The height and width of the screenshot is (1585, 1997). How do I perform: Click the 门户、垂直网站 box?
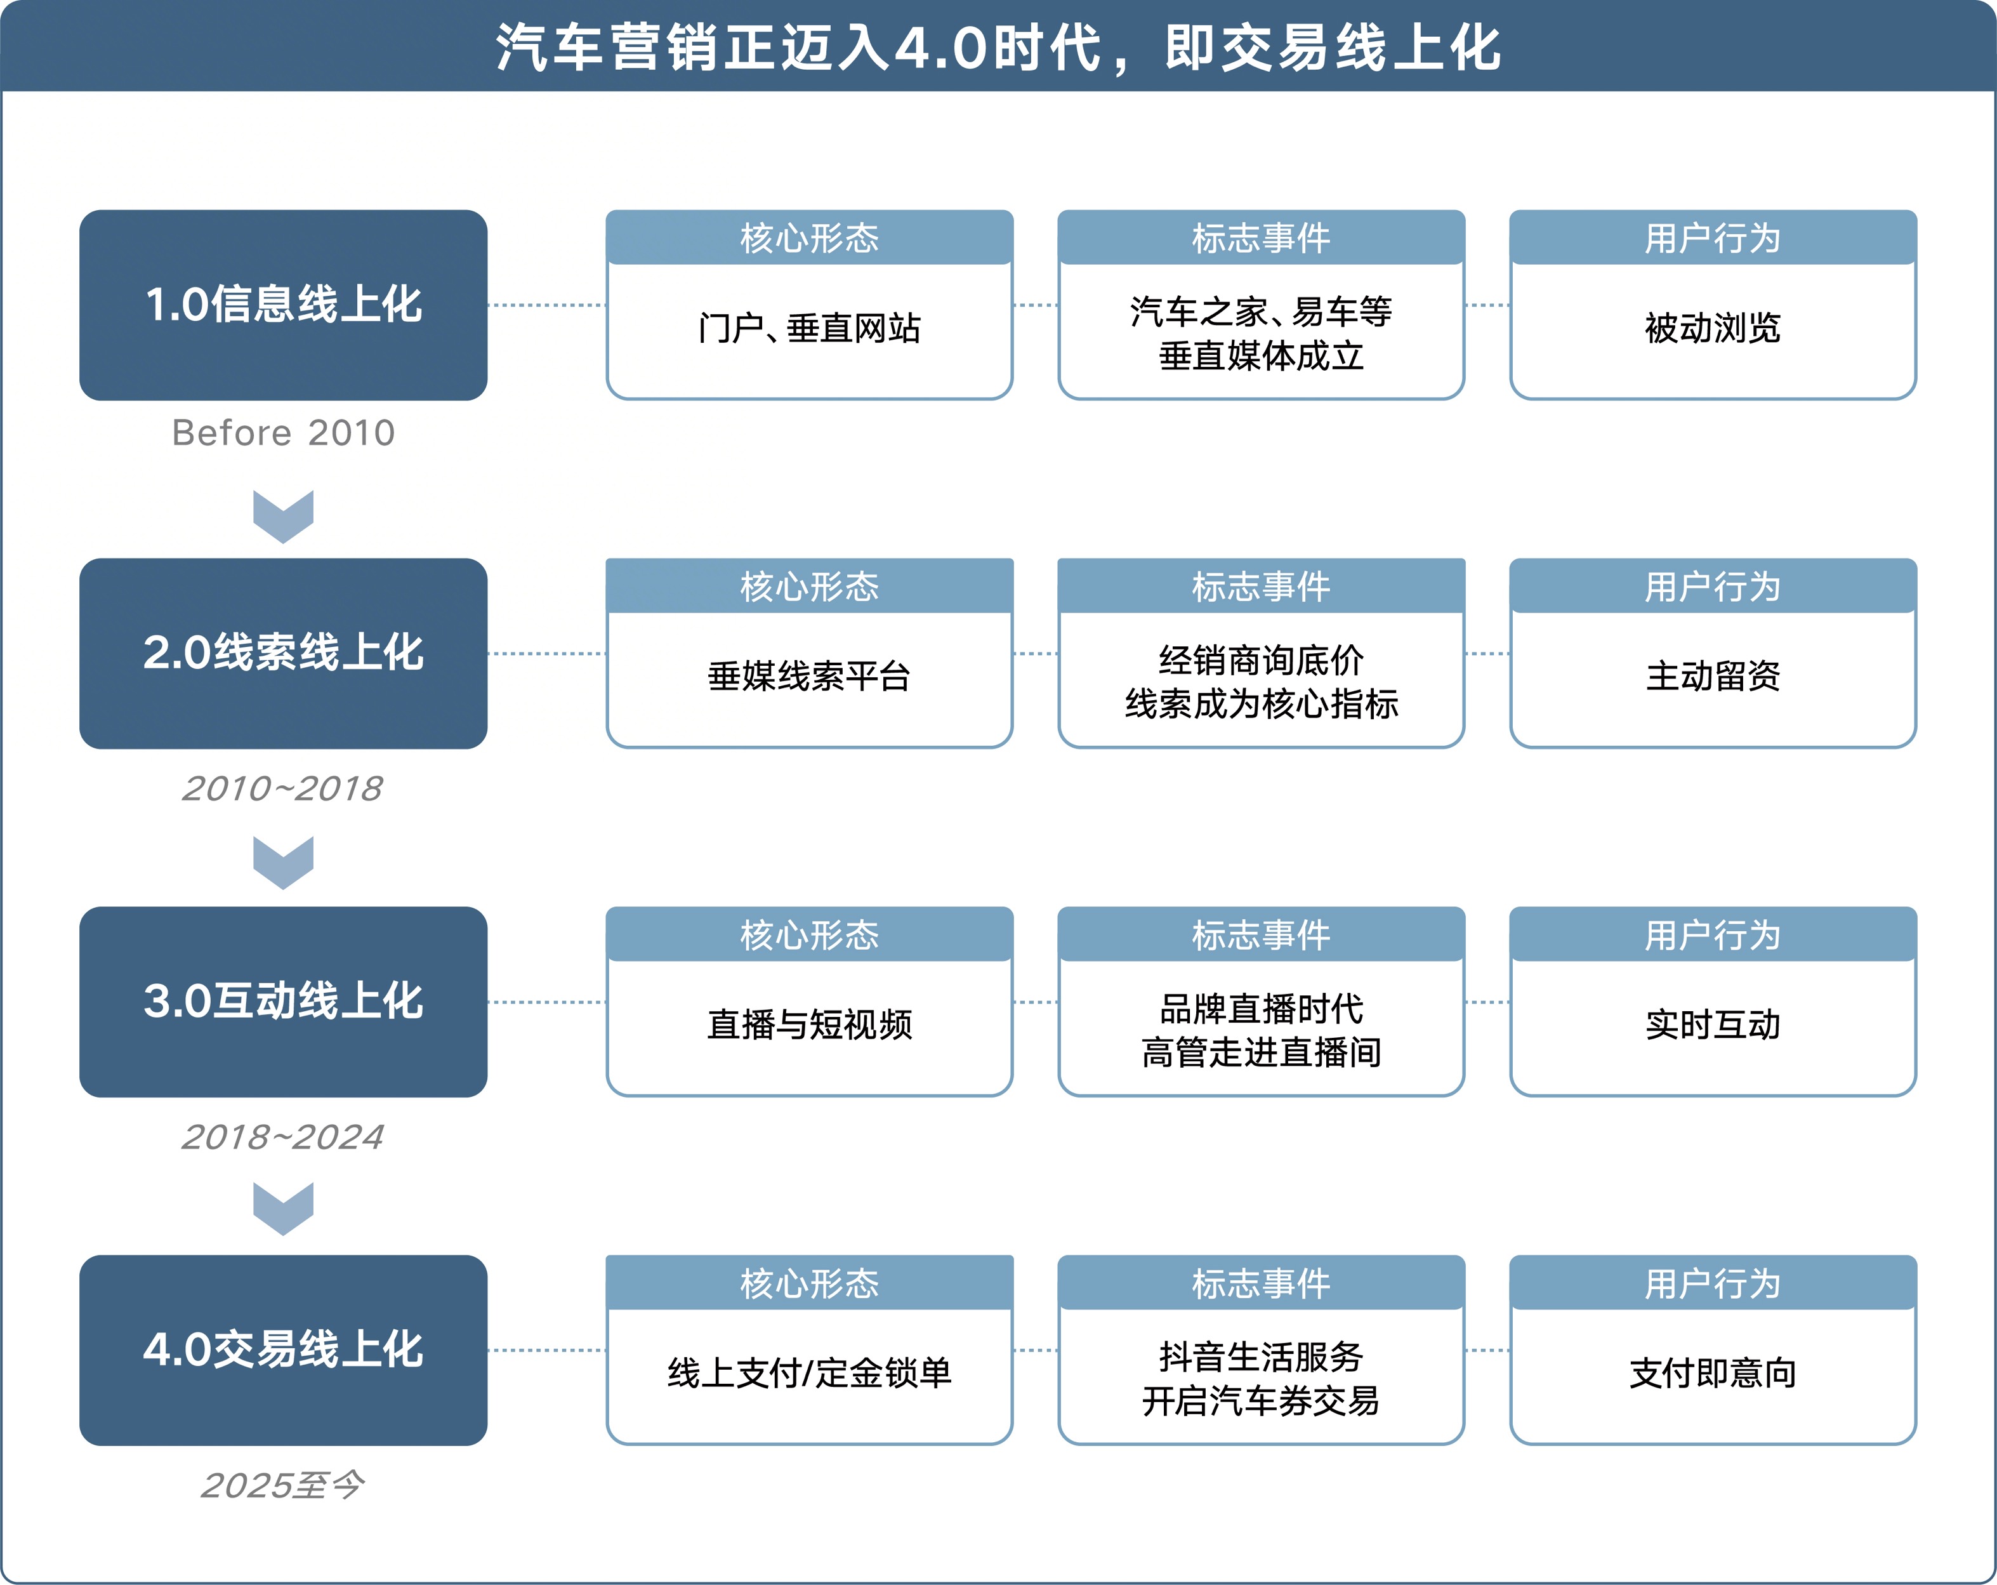(810, 328)
